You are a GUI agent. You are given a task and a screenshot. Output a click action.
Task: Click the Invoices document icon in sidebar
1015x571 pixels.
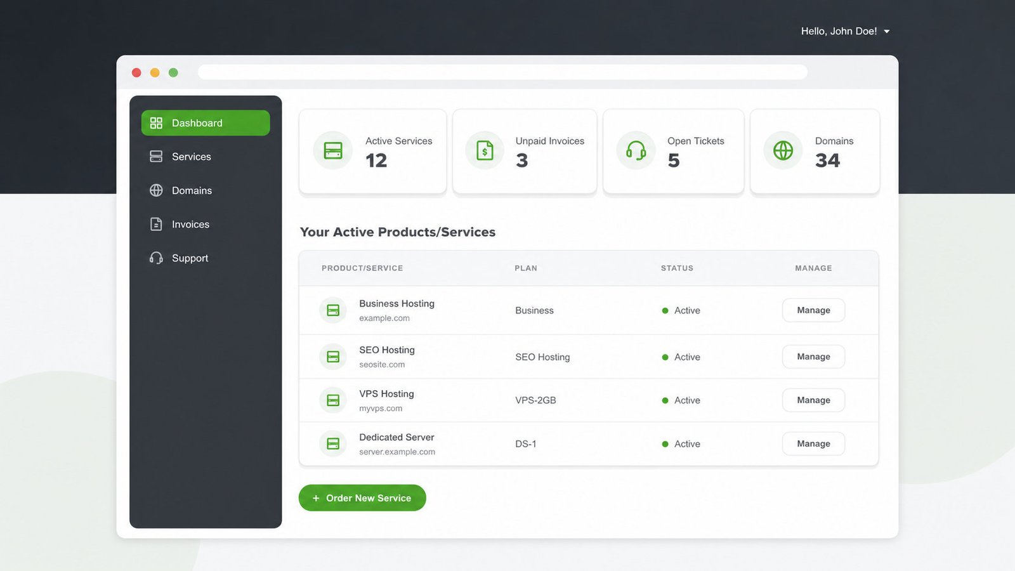click(x=156, y=224)
